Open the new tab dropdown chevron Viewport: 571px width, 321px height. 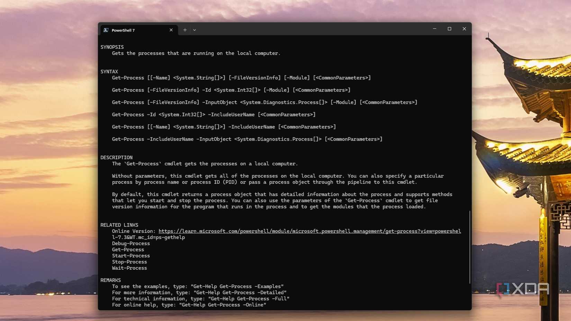click(194, 30)
